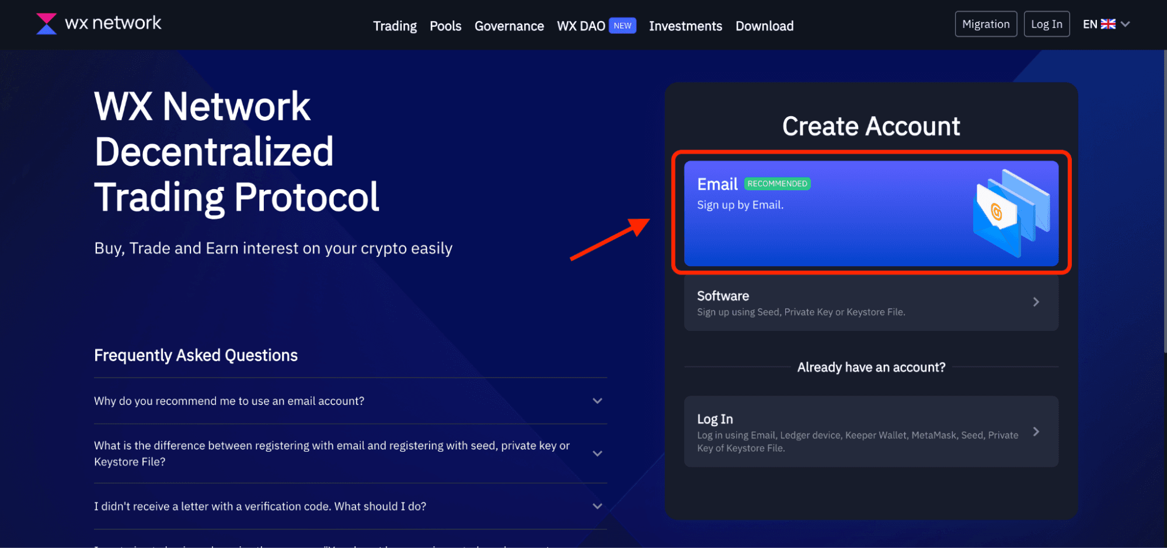Viewport: 1167px width, 548px height.
Task: Click 'Sign up by Email.' text
Action: [x=740, y=205]
